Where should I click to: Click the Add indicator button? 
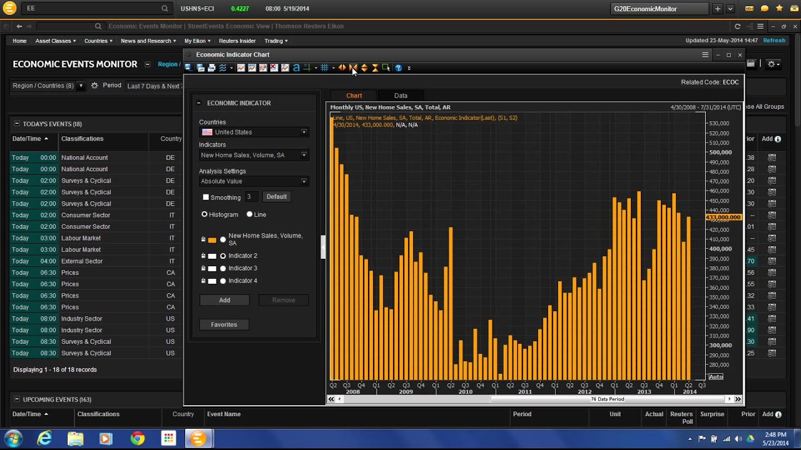click(x=225, y=300)
